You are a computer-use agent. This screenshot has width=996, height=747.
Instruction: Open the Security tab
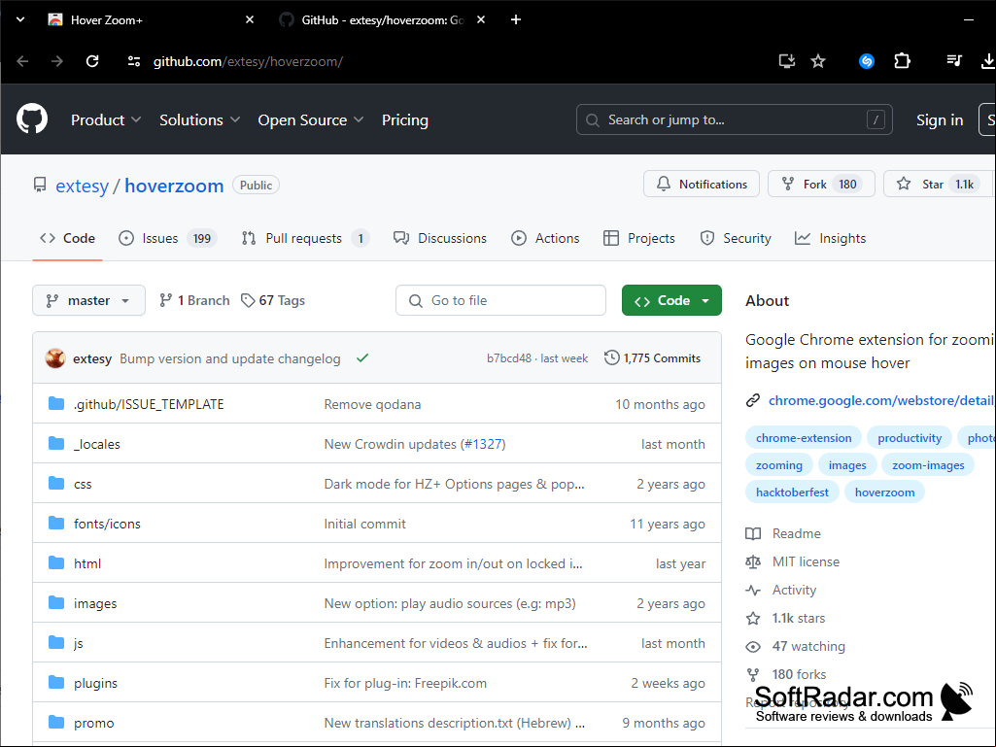735,238
